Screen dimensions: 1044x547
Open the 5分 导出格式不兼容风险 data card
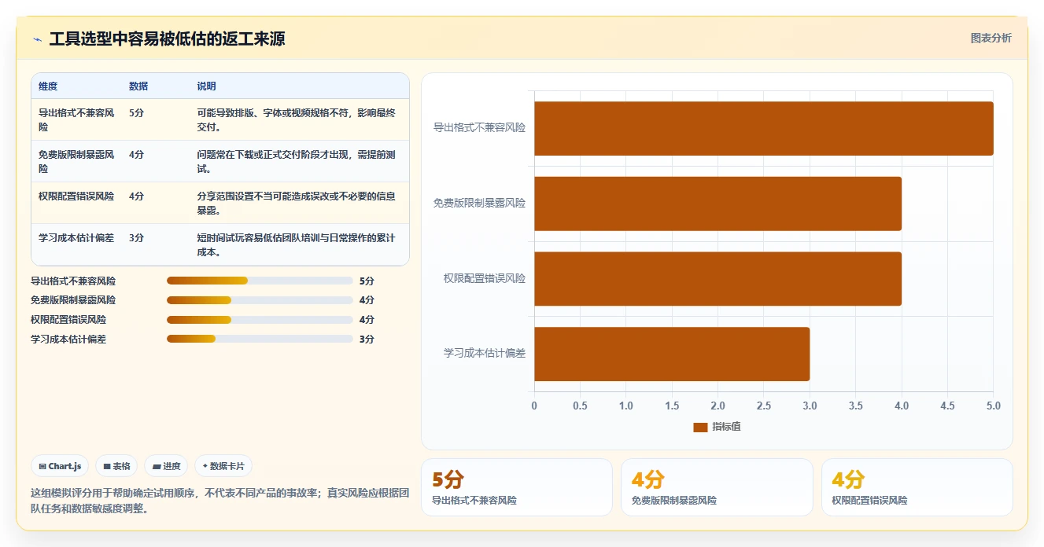[517, 487]
